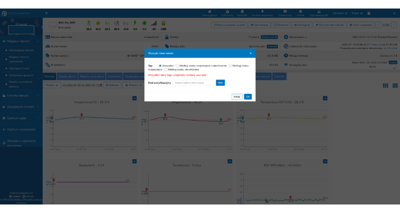Expand Napięcie chart options dropdown
The width and height of the screenshot is (400, 213).
134,161
